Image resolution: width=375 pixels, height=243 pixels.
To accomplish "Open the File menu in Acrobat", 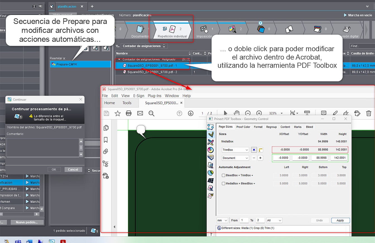I will [105, 96].
